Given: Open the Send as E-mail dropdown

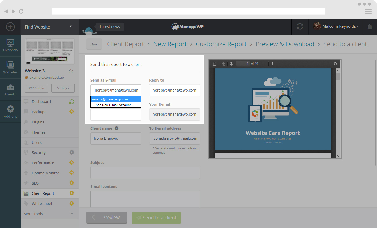Looking at the screenshot, I should tap(116, 90).
